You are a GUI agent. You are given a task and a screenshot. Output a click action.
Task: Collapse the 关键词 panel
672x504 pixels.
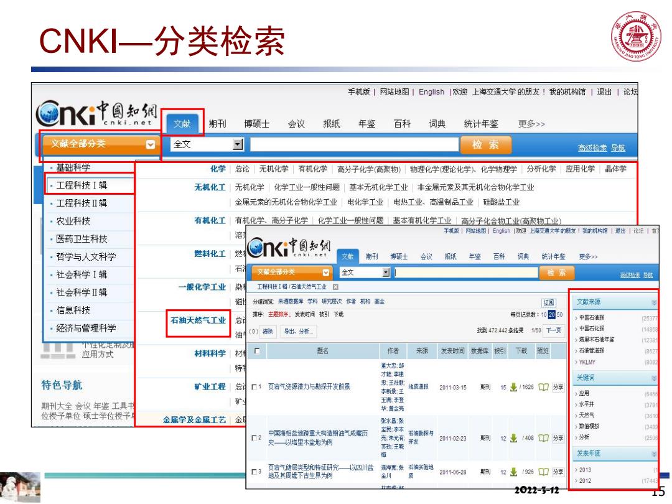(x=654, y=378)
